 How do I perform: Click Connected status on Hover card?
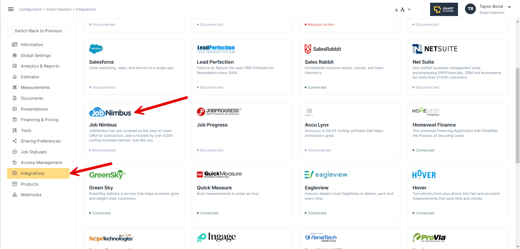(x=425, y=213)
